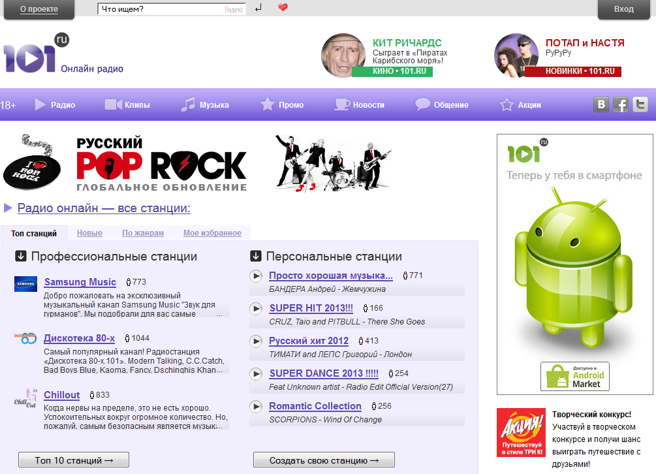Open the Facebook social icon
Image resolution: width=656 pixels, height=474 pixels.
tap(621, 104)
